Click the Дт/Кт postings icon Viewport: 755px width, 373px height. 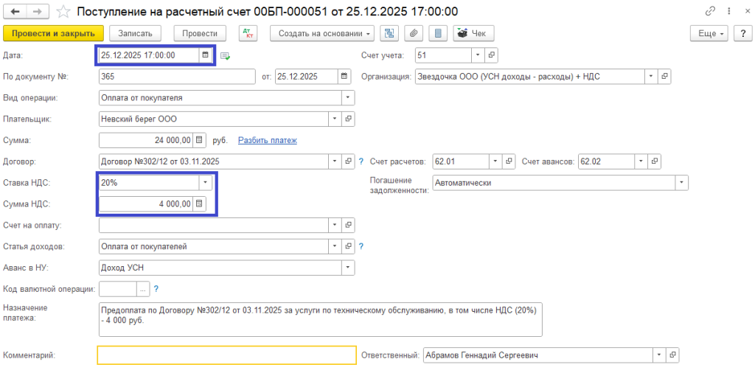point(248,33)
